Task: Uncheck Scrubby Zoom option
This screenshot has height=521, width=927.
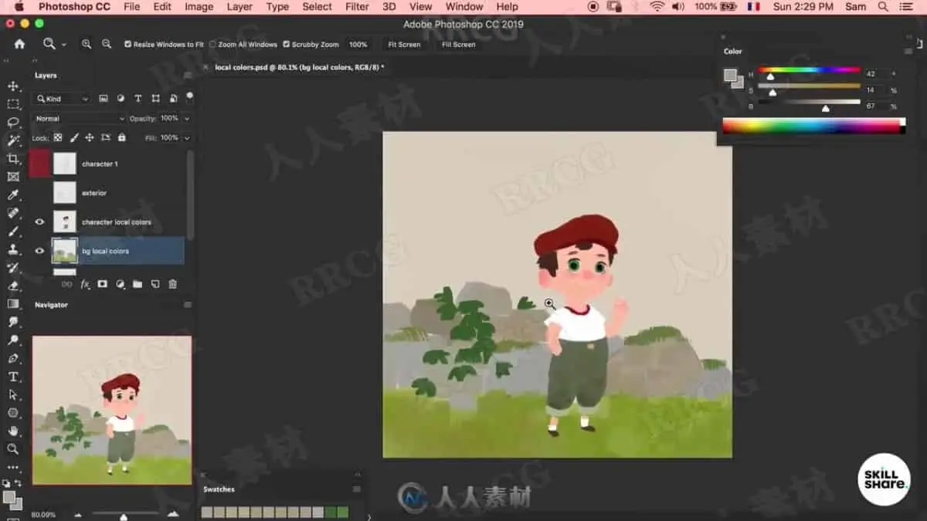Action: tap(286, 45)
